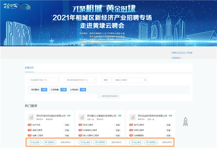Click the search magnifier icon
This screenshot has height=148, width=217.
tap(145, 80)
